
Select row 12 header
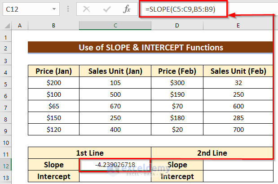pos(7,165)
